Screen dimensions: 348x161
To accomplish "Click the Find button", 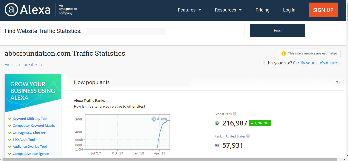I will [277, 30].
